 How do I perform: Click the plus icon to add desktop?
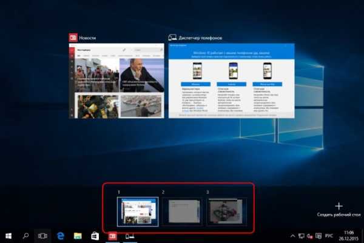click(339, 206)
